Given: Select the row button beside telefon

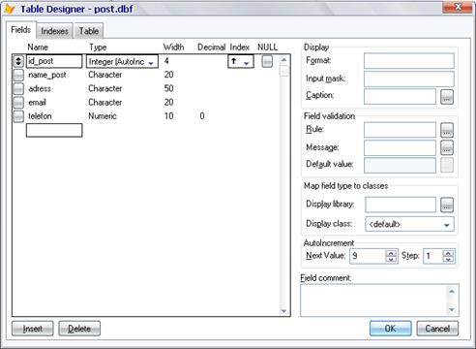Looking at the screenshot, I should pos(18,116).
